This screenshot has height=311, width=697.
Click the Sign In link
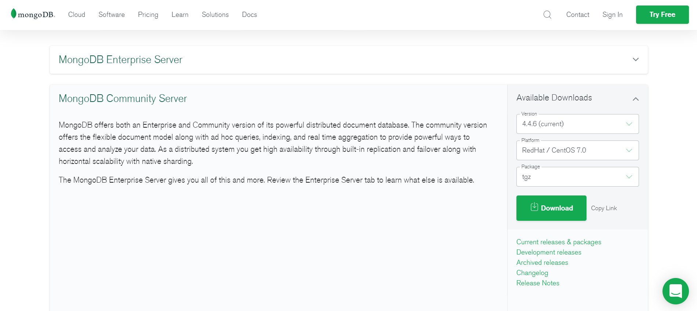point(612,15)
